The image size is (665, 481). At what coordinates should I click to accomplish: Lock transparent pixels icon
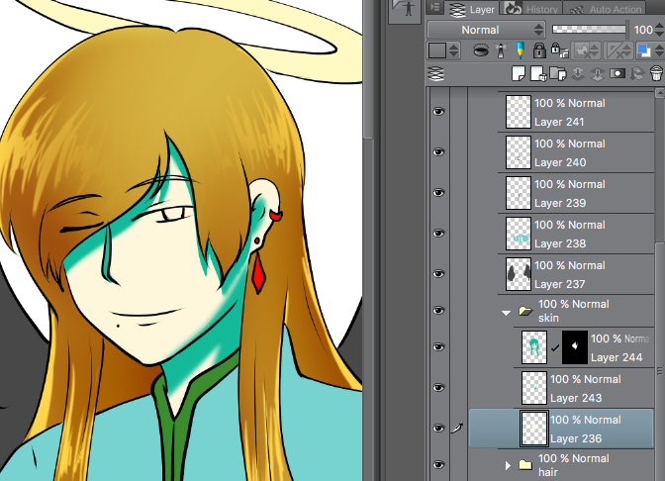(x=559, y=50)
